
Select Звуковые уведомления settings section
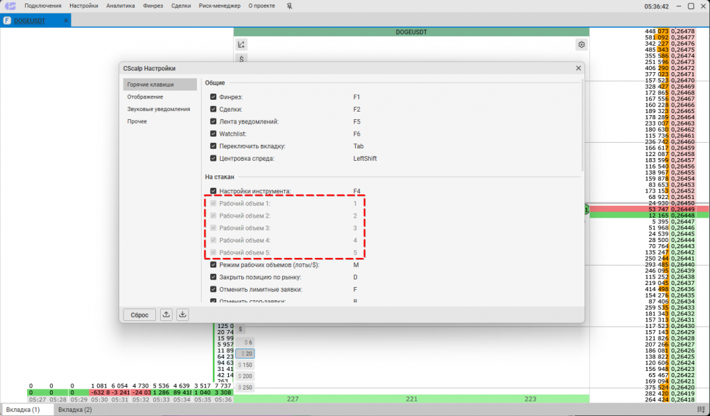[x=158, y=109]
